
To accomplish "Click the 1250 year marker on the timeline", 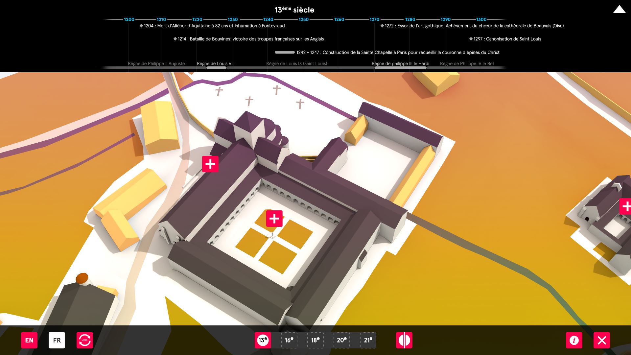I will (304, 19).
